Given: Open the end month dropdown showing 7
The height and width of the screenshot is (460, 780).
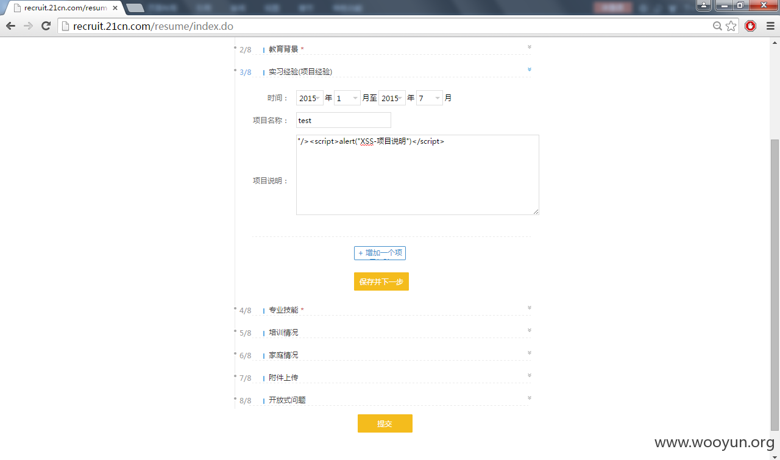Looking at the screenshot, I should pyautogui.click(x=430, y=98).
